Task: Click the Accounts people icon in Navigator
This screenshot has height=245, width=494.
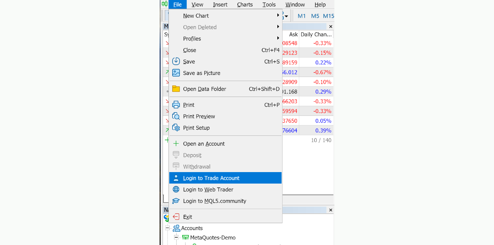Action: [176, 228]
